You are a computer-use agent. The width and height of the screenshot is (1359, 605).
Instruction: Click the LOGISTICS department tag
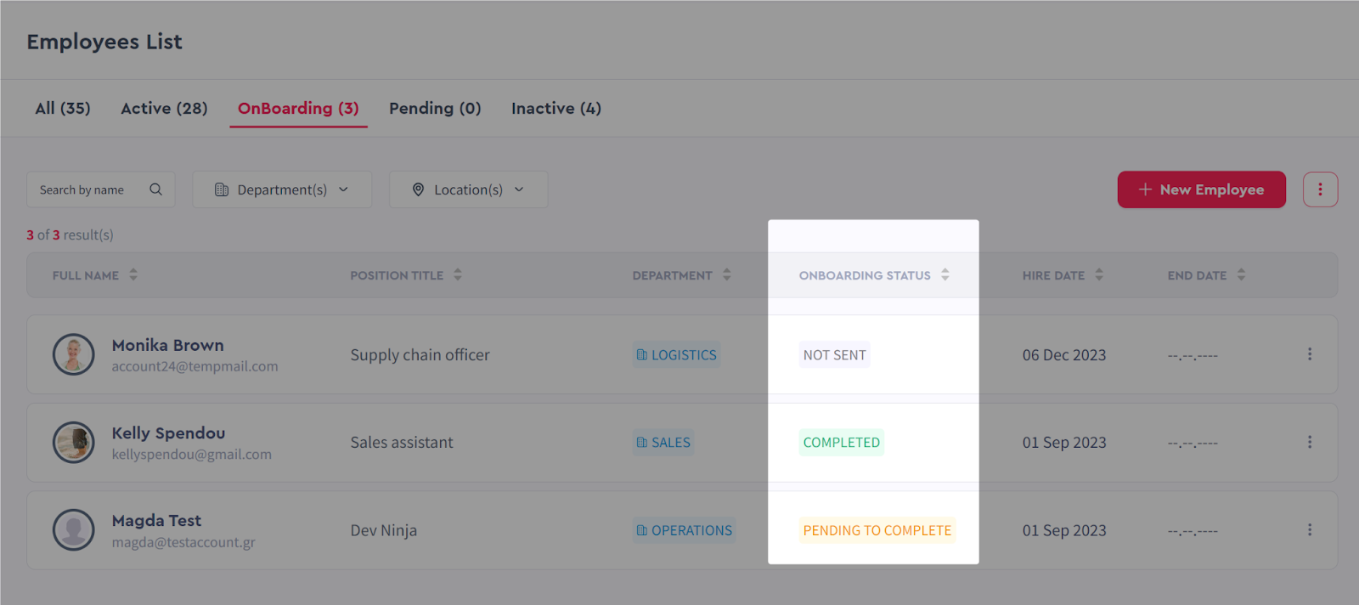[x=677, y=355]
